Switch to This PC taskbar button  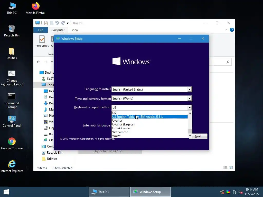tap(109, 192)
